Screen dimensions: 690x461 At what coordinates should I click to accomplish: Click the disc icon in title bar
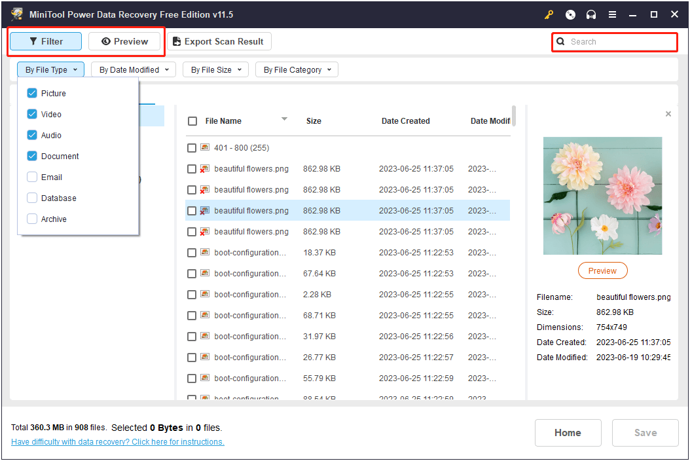pyautogui.click(x=570, y=14)
